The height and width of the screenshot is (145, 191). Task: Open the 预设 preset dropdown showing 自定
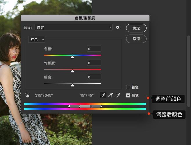coord(73,28)
